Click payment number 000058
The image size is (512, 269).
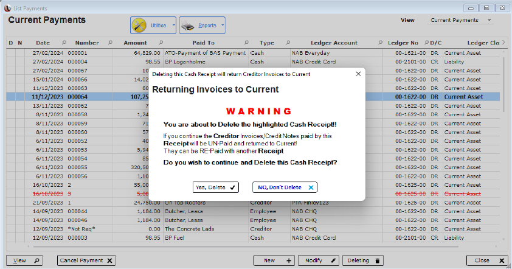coord(77,114)
